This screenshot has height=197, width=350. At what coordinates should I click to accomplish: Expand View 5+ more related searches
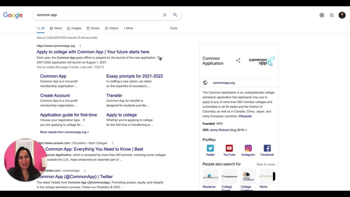click(266, 164)
